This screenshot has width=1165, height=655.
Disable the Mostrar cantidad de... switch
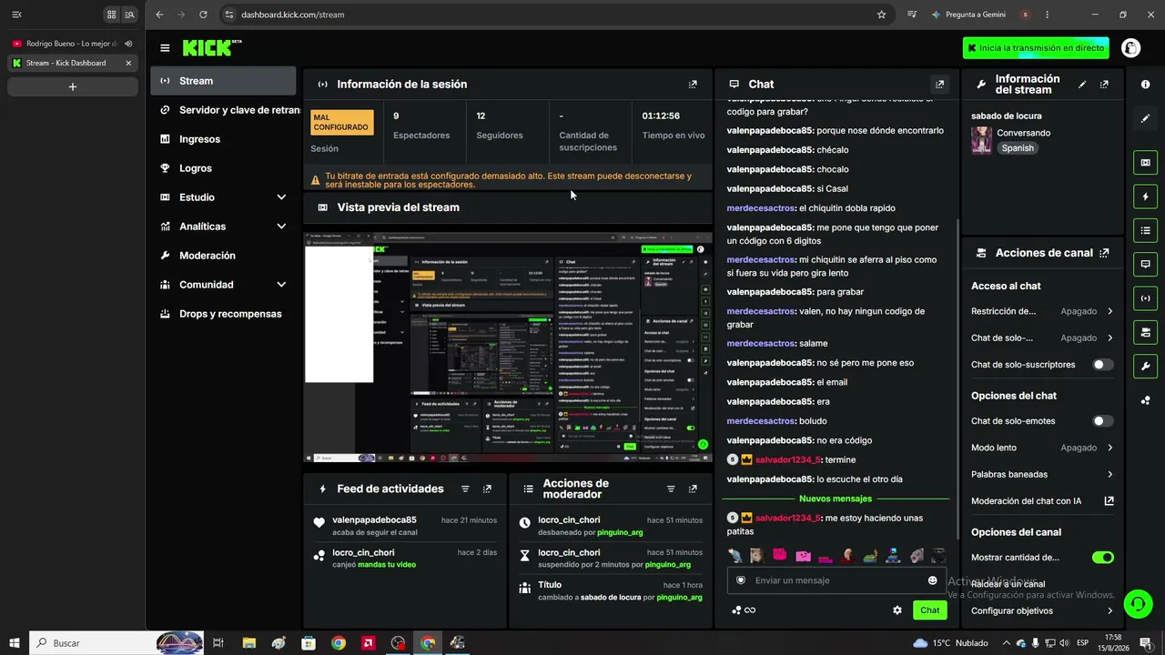1103,558
